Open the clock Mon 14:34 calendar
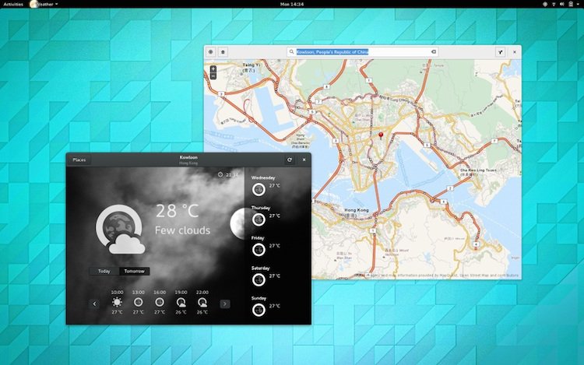 coord(292,4)
